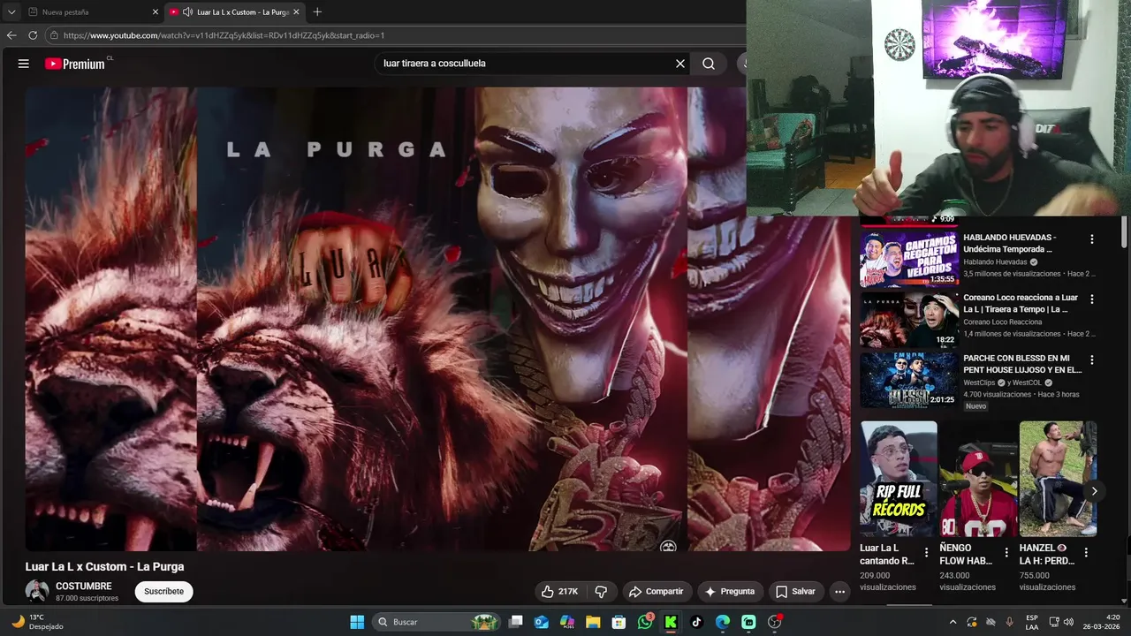Reload the current page
The image size is (1131, 636).
(33, 35)
